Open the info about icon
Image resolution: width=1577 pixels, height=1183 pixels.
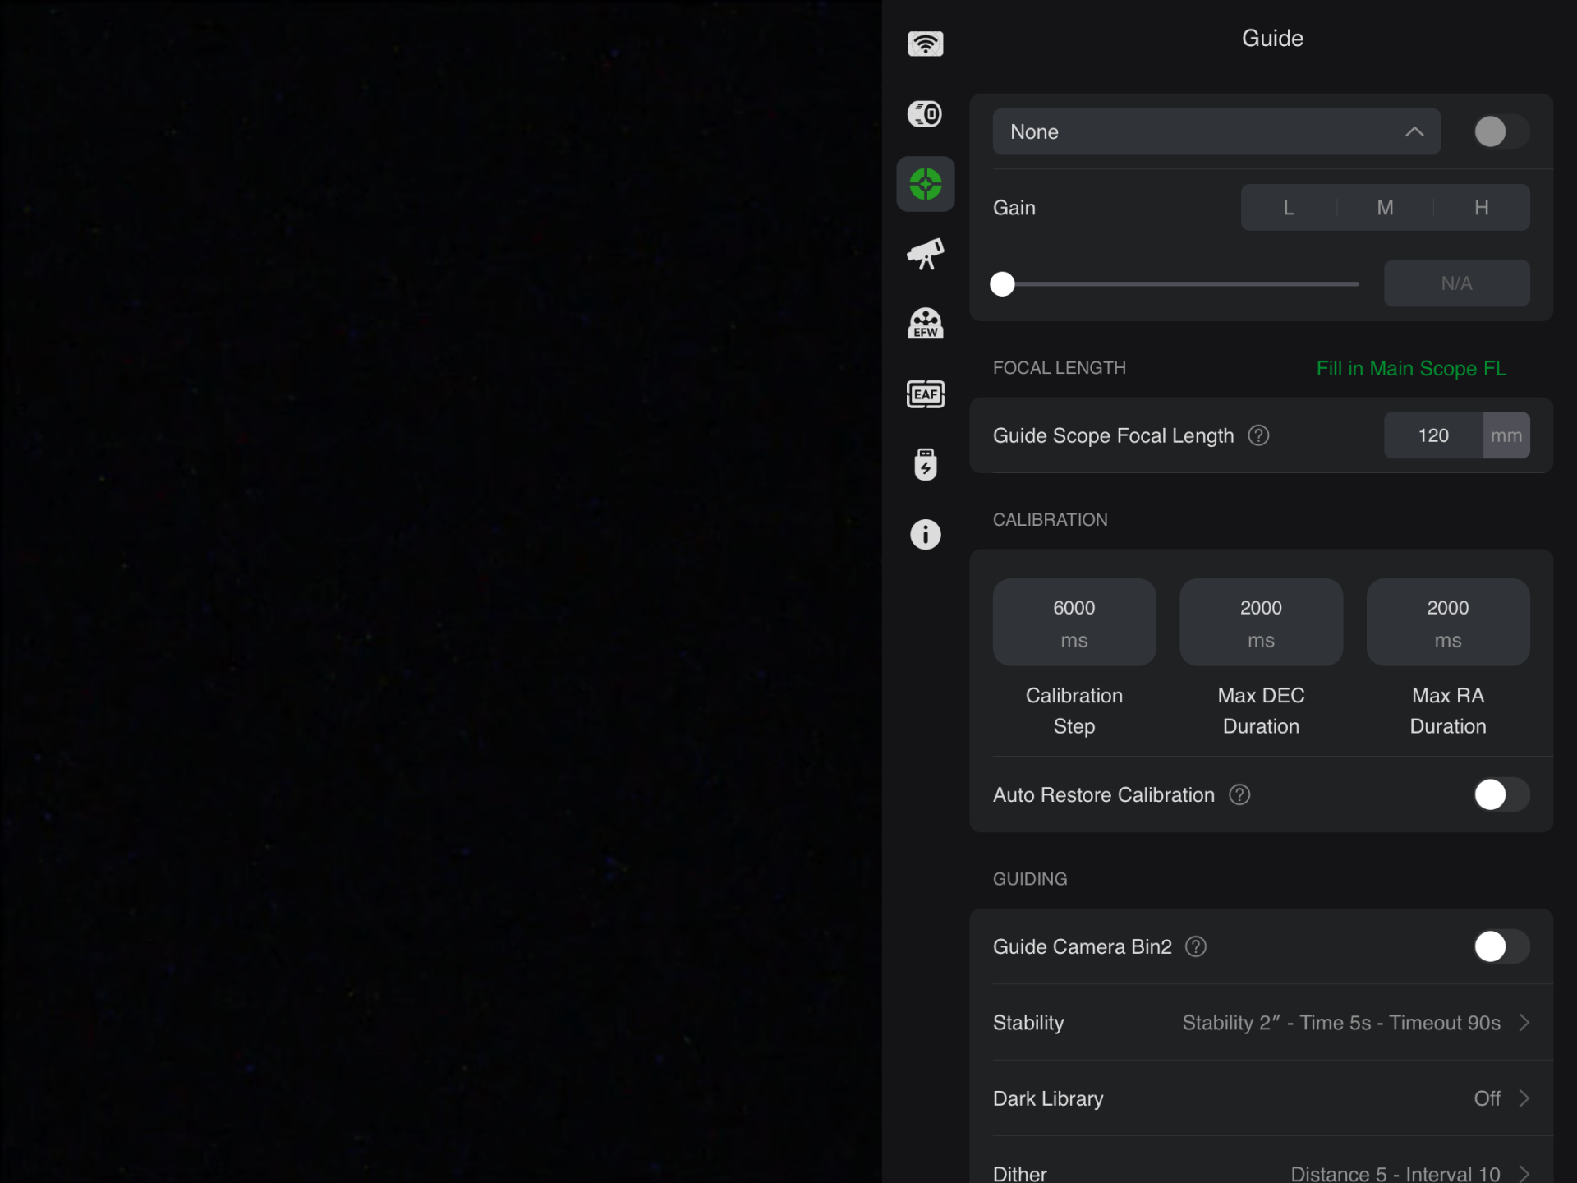(x=925, y=535)
